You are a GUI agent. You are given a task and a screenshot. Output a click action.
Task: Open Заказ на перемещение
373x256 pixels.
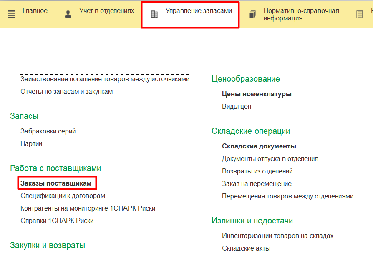[257, 183]
